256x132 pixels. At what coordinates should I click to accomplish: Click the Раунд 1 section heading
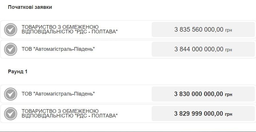point(17,72)
